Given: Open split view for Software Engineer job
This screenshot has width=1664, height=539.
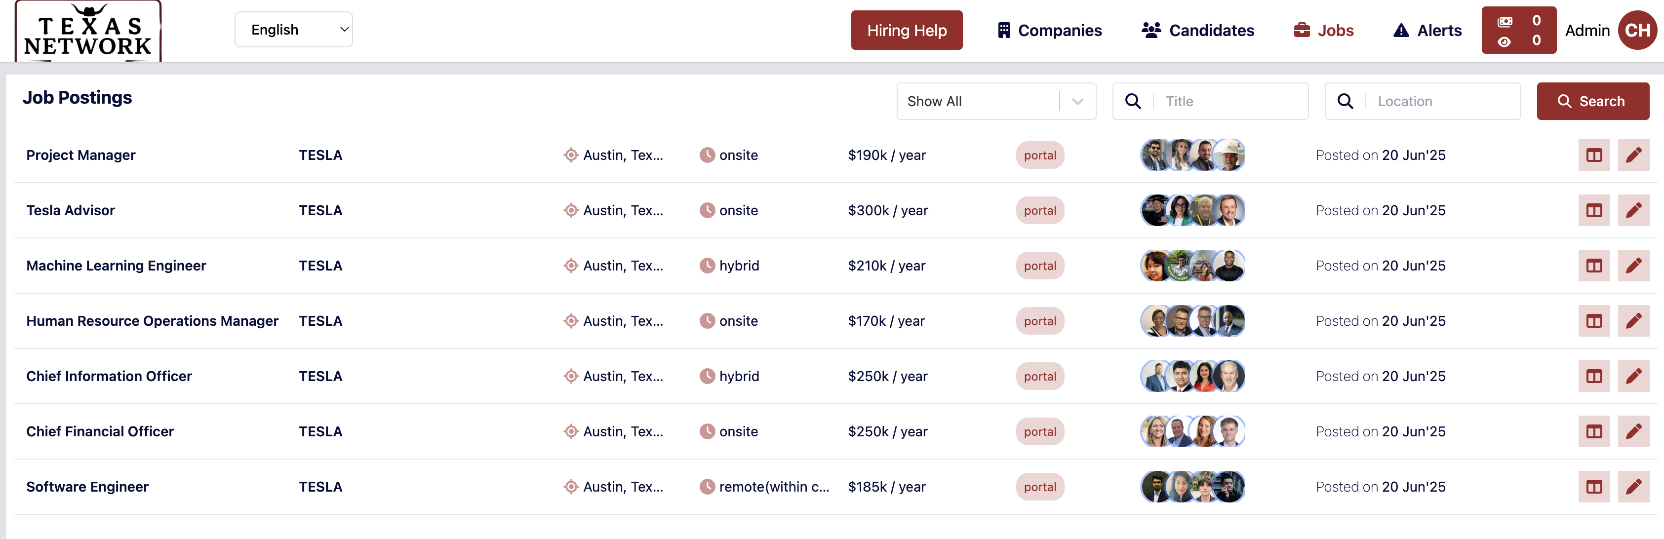Looking at the screenshot, I should coord(1593,487).
